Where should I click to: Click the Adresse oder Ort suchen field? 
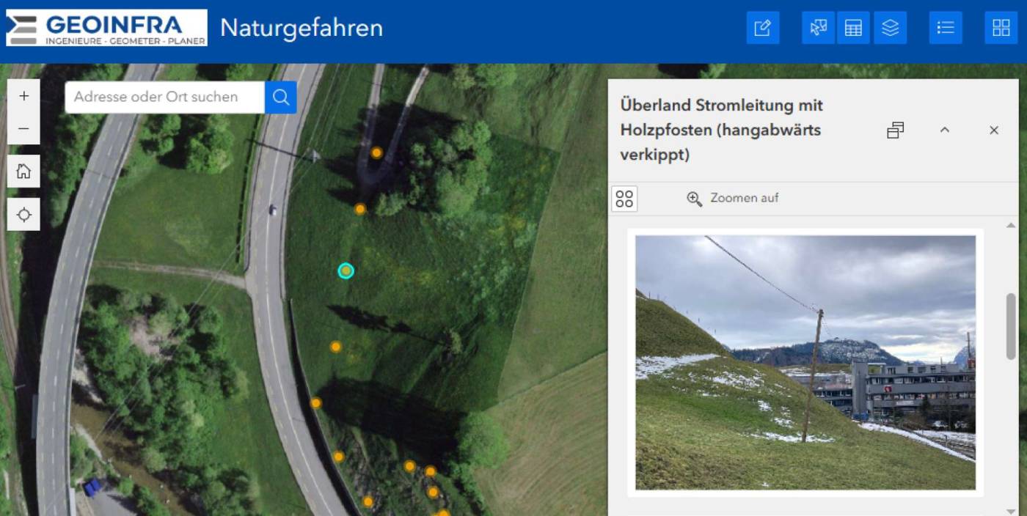click(161, 97)
